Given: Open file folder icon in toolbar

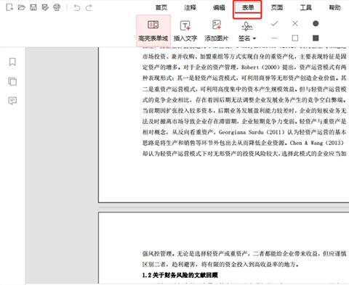Looking at the screenshot, I should [x=21, y=7].
